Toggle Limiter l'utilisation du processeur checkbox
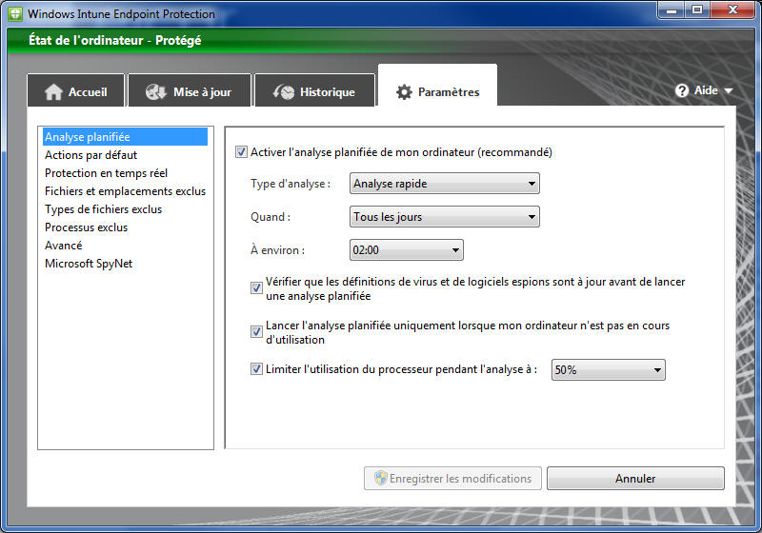 tap(256, 369)
